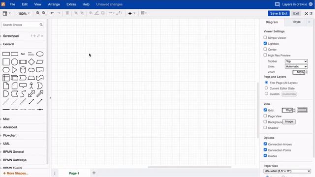Redo the last action
Image resolution: width=315 pixels, height=177 pixels.
(x=59, y=13)
